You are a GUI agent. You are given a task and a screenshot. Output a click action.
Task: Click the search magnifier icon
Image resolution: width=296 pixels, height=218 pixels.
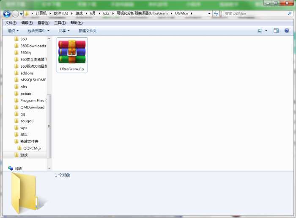(x=289, y=14)
